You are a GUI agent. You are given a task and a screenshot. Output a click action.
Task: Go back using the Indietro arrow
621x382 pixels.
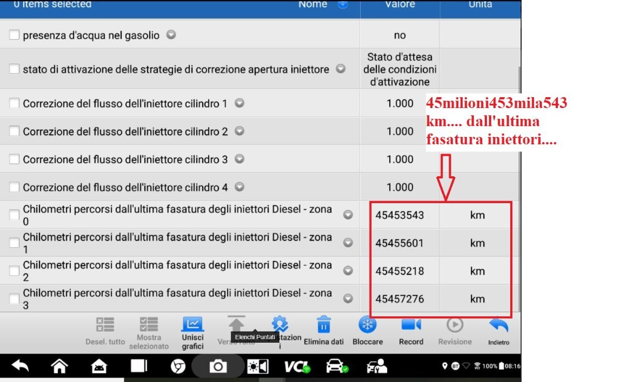click(x=498, y=325)
